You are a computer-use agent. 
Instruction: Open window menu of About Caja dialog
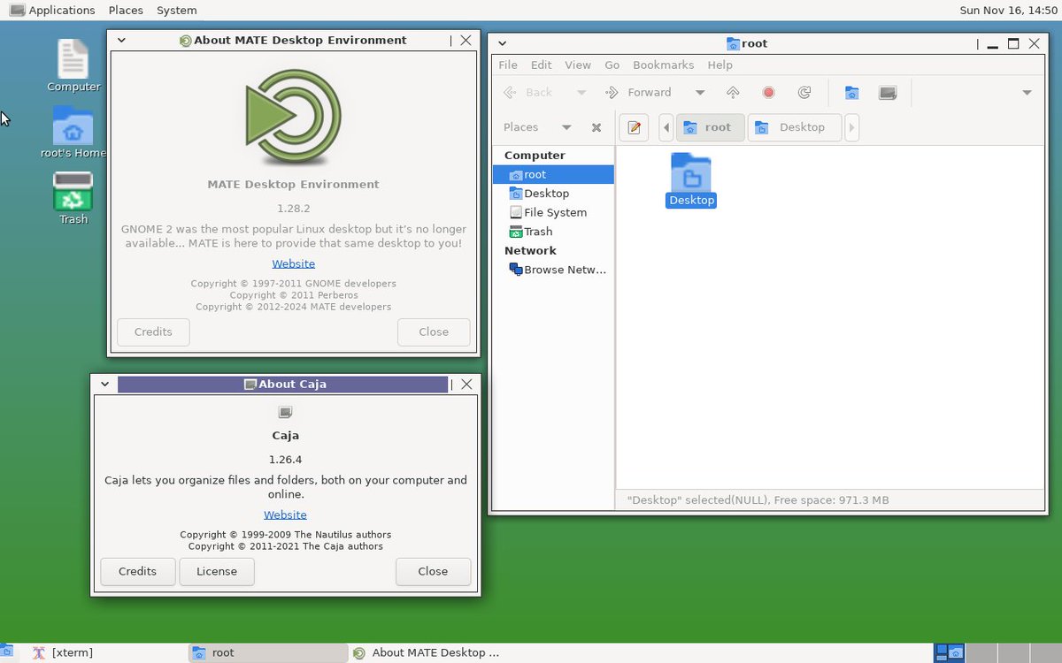click(104, 384)
